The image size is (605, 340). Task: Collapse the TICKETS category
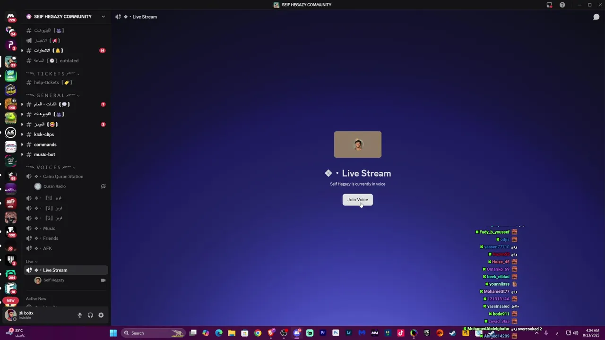click(52, 74)
